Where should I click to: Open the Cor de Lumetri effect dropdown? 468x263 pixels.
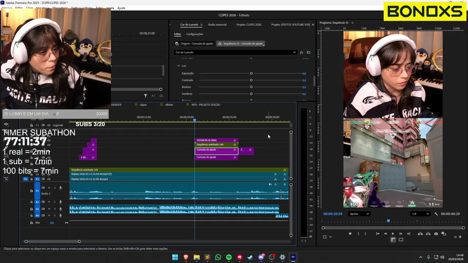point(235,52)
